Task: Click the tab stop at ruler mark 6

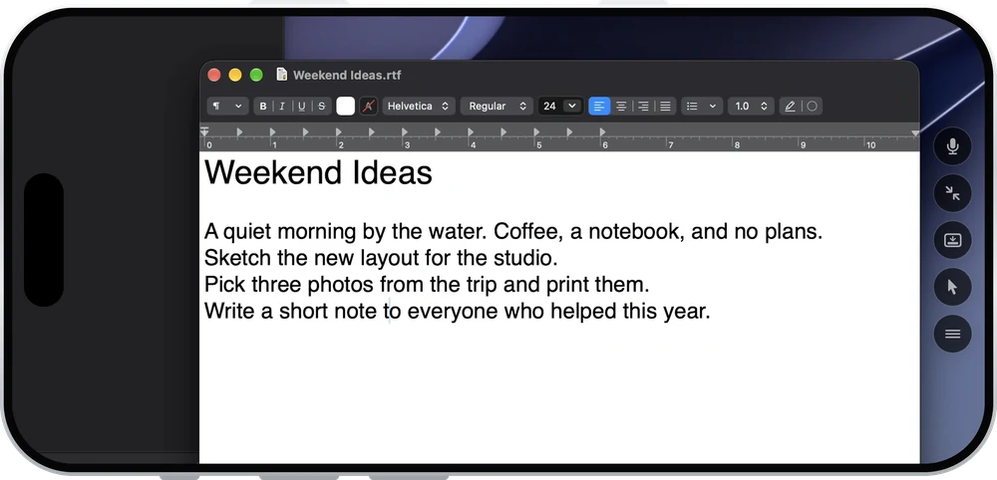Action: click(x=602, y=132)
